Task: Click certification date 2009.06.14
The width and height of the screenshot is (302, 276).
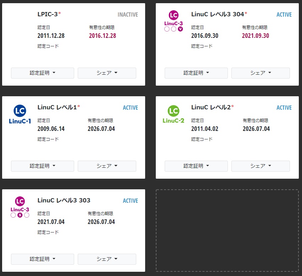Action: tap(51, 129)
